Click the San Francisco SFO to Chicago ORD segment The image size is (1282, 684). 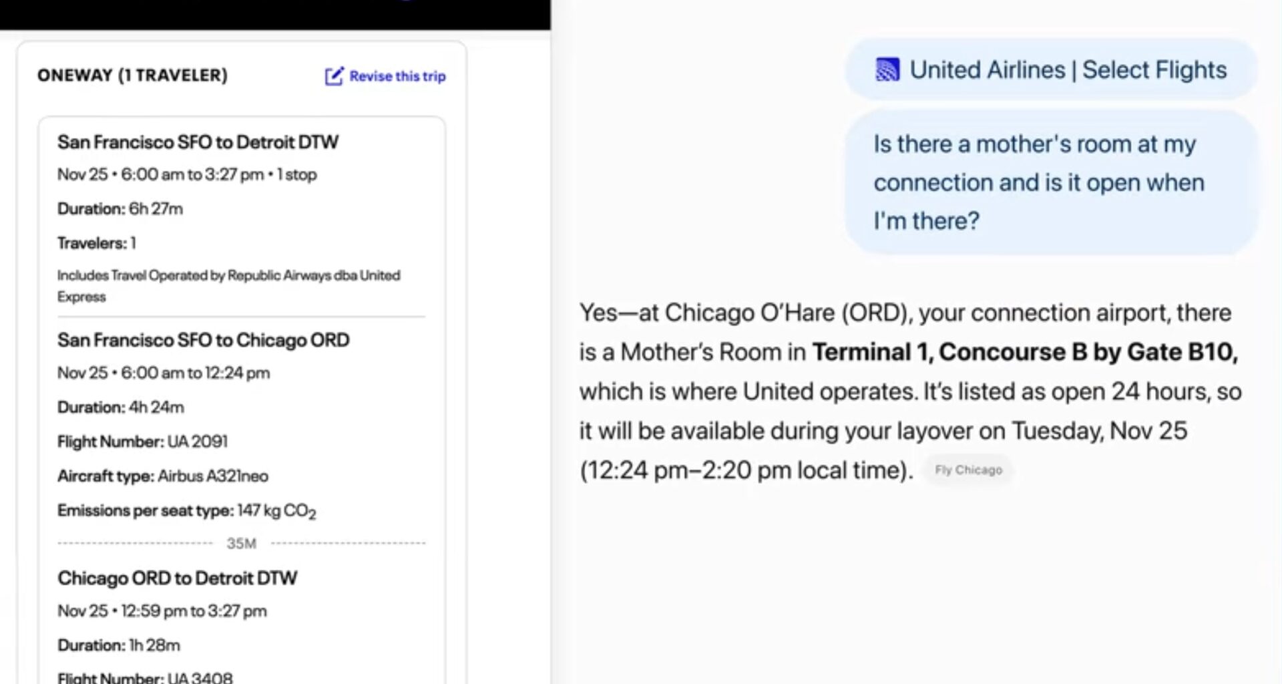pos(203,340)
